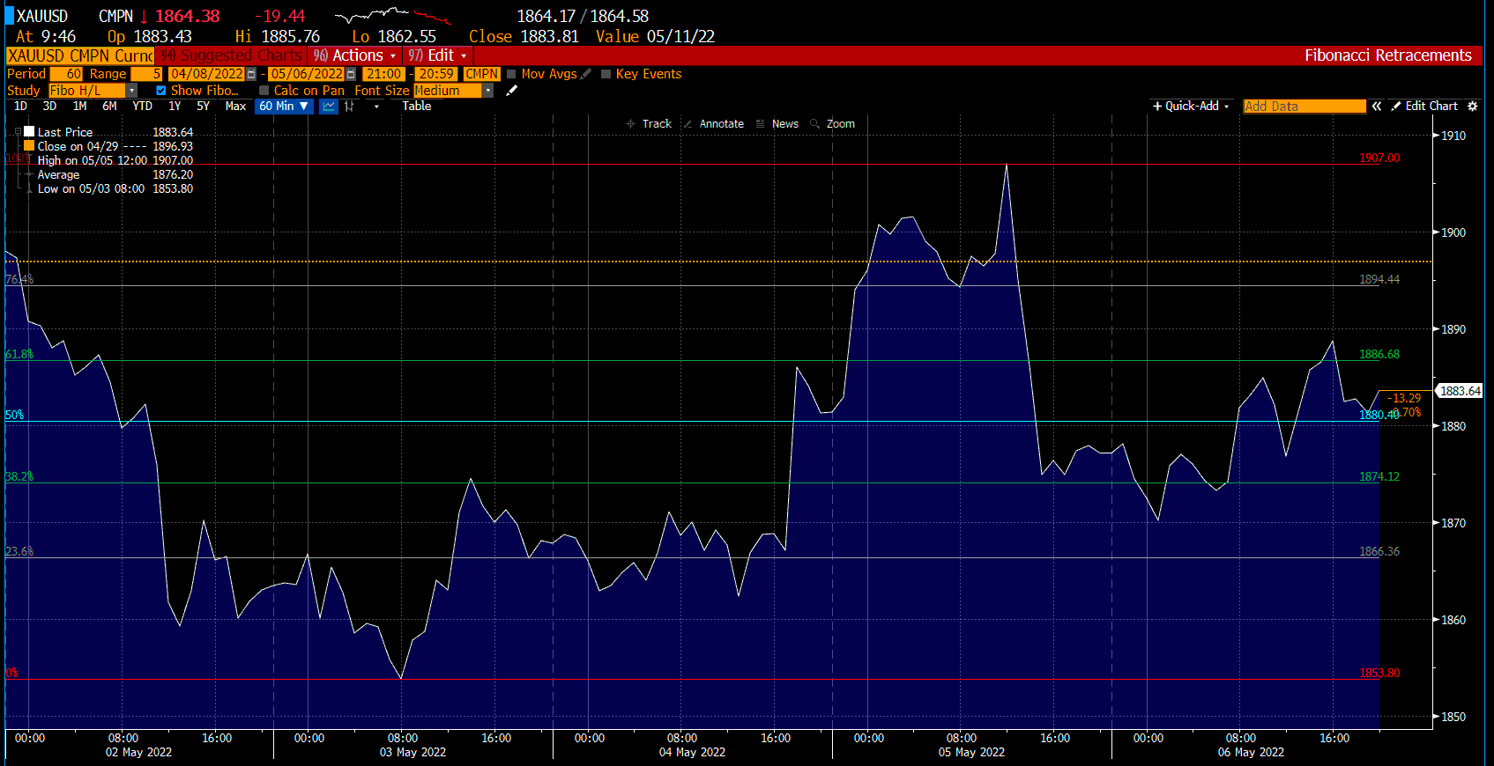The height and width of the screenshot is (766, 1494).
Task: Enable the Mov Avgs checkbox
Action: tap(511, 74)
